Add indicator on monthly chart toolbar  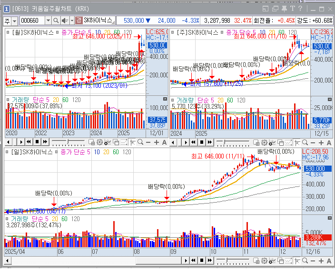(x=108, y=142)
